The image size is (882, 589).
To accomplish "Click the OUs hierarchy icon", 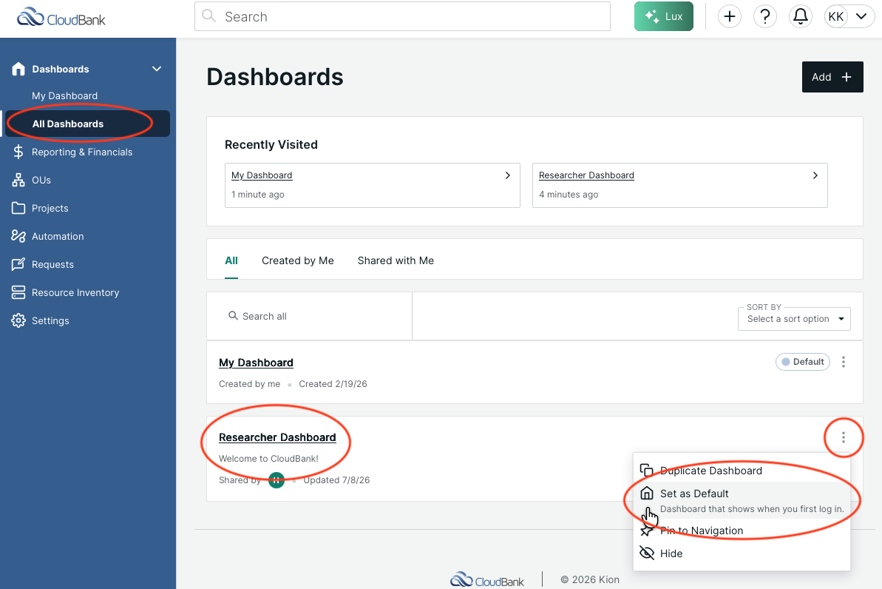I will [18, 181].
